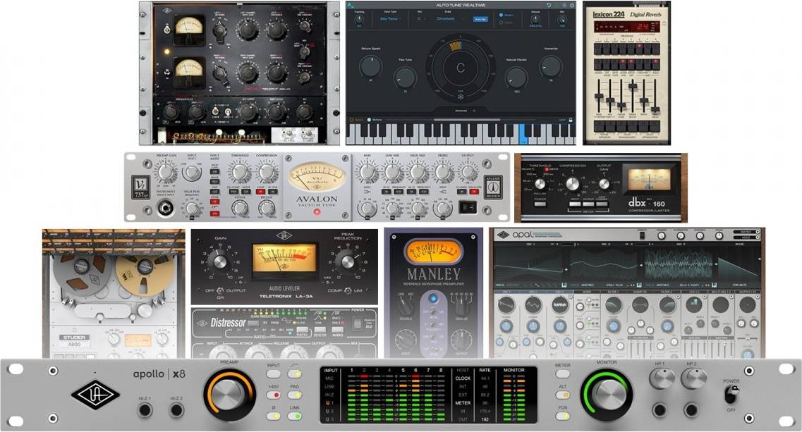Open the Scale dropdown showing Chromatic
The image size is (802, 432).
(x=449, y=19)
